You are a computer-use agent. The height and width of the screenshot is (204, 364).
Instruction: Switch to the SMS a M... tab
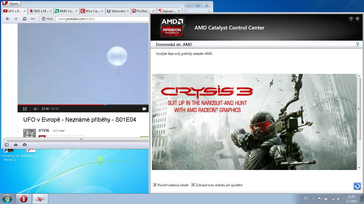[41, 11]
